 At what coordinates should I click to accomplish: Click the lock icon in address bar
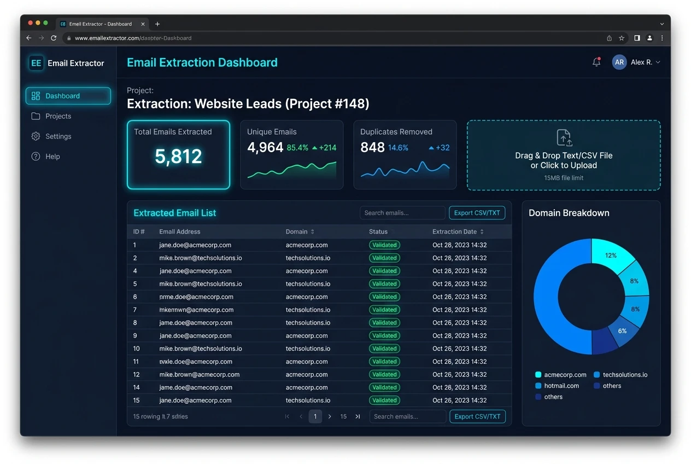(x=69, y=38)
